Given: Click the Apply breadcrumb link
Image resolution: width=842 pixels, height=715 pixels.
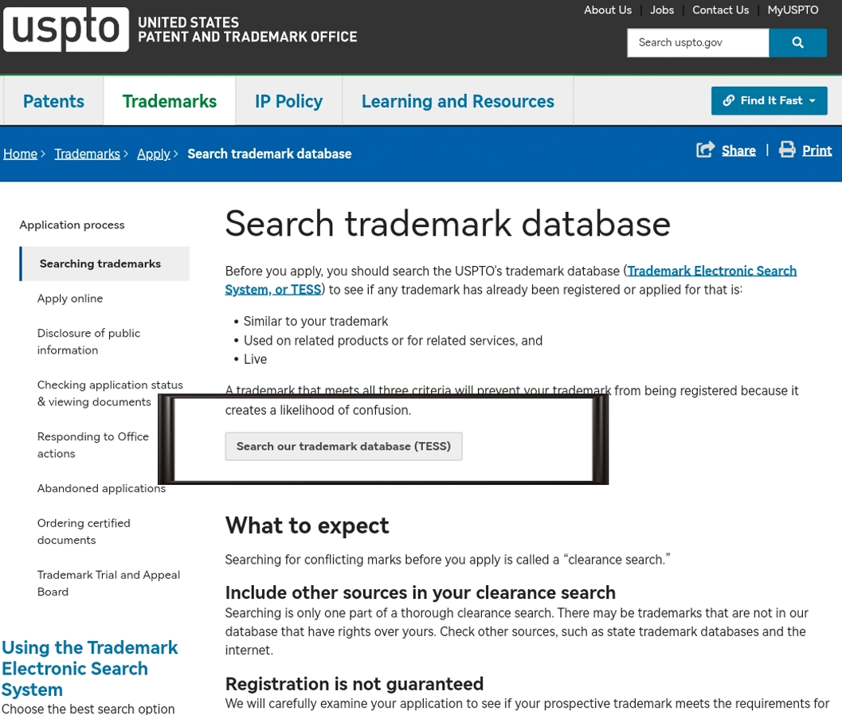Looking at the screenshot, I should coord(153,154).
